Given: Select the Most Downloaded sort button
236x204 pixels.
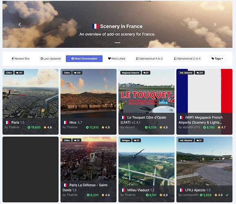Looking at the screenshot, I should [x=84, y=58].
